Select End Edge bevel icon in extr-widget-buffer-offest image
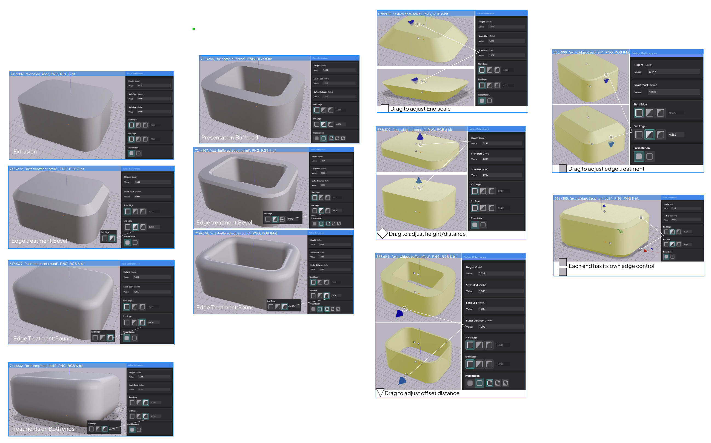 [479, 364]
